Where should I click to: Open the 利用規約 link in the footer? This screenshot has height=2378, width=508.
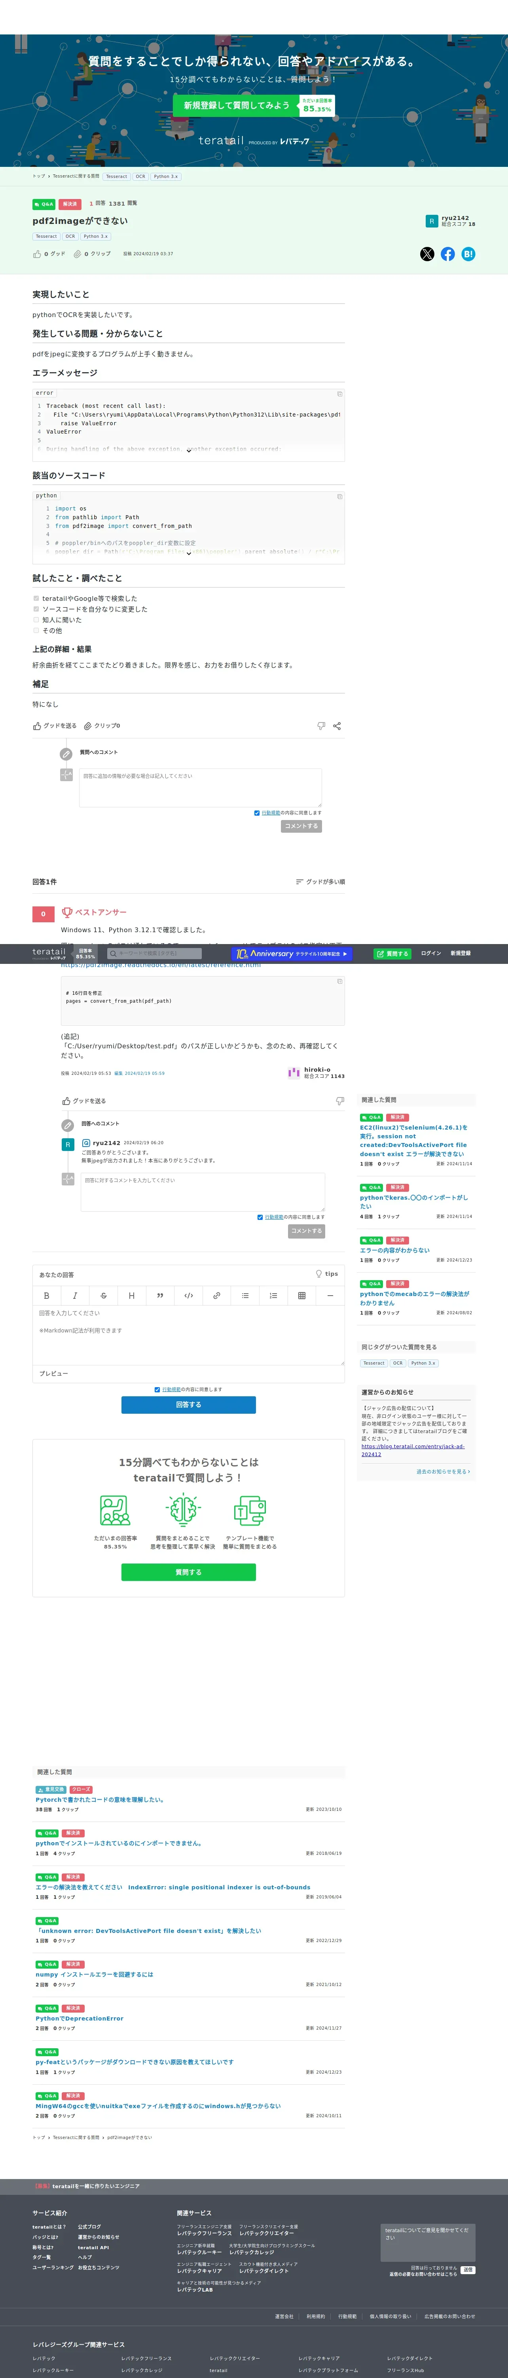pyautogui.click(x=315, y=2316)
